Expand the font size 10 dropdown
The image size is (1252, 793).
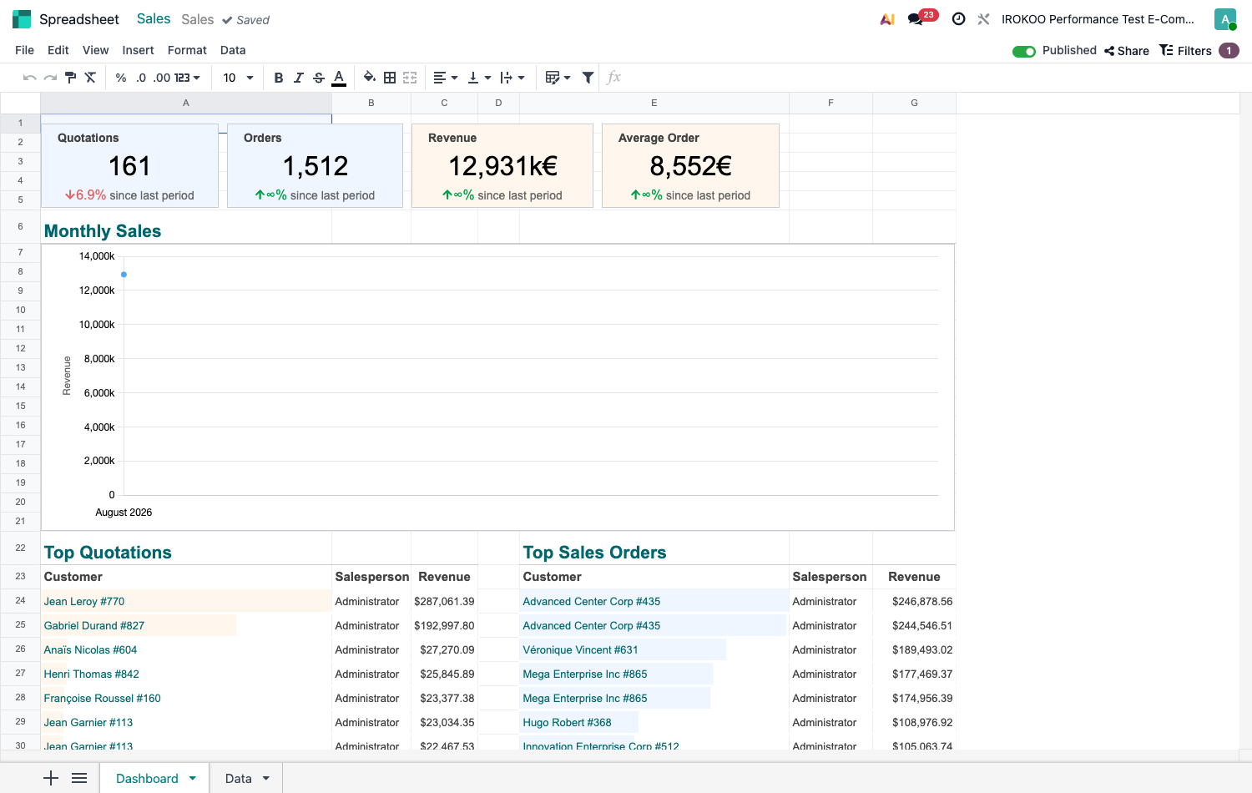pyautogui.click(x=238, y=78)
